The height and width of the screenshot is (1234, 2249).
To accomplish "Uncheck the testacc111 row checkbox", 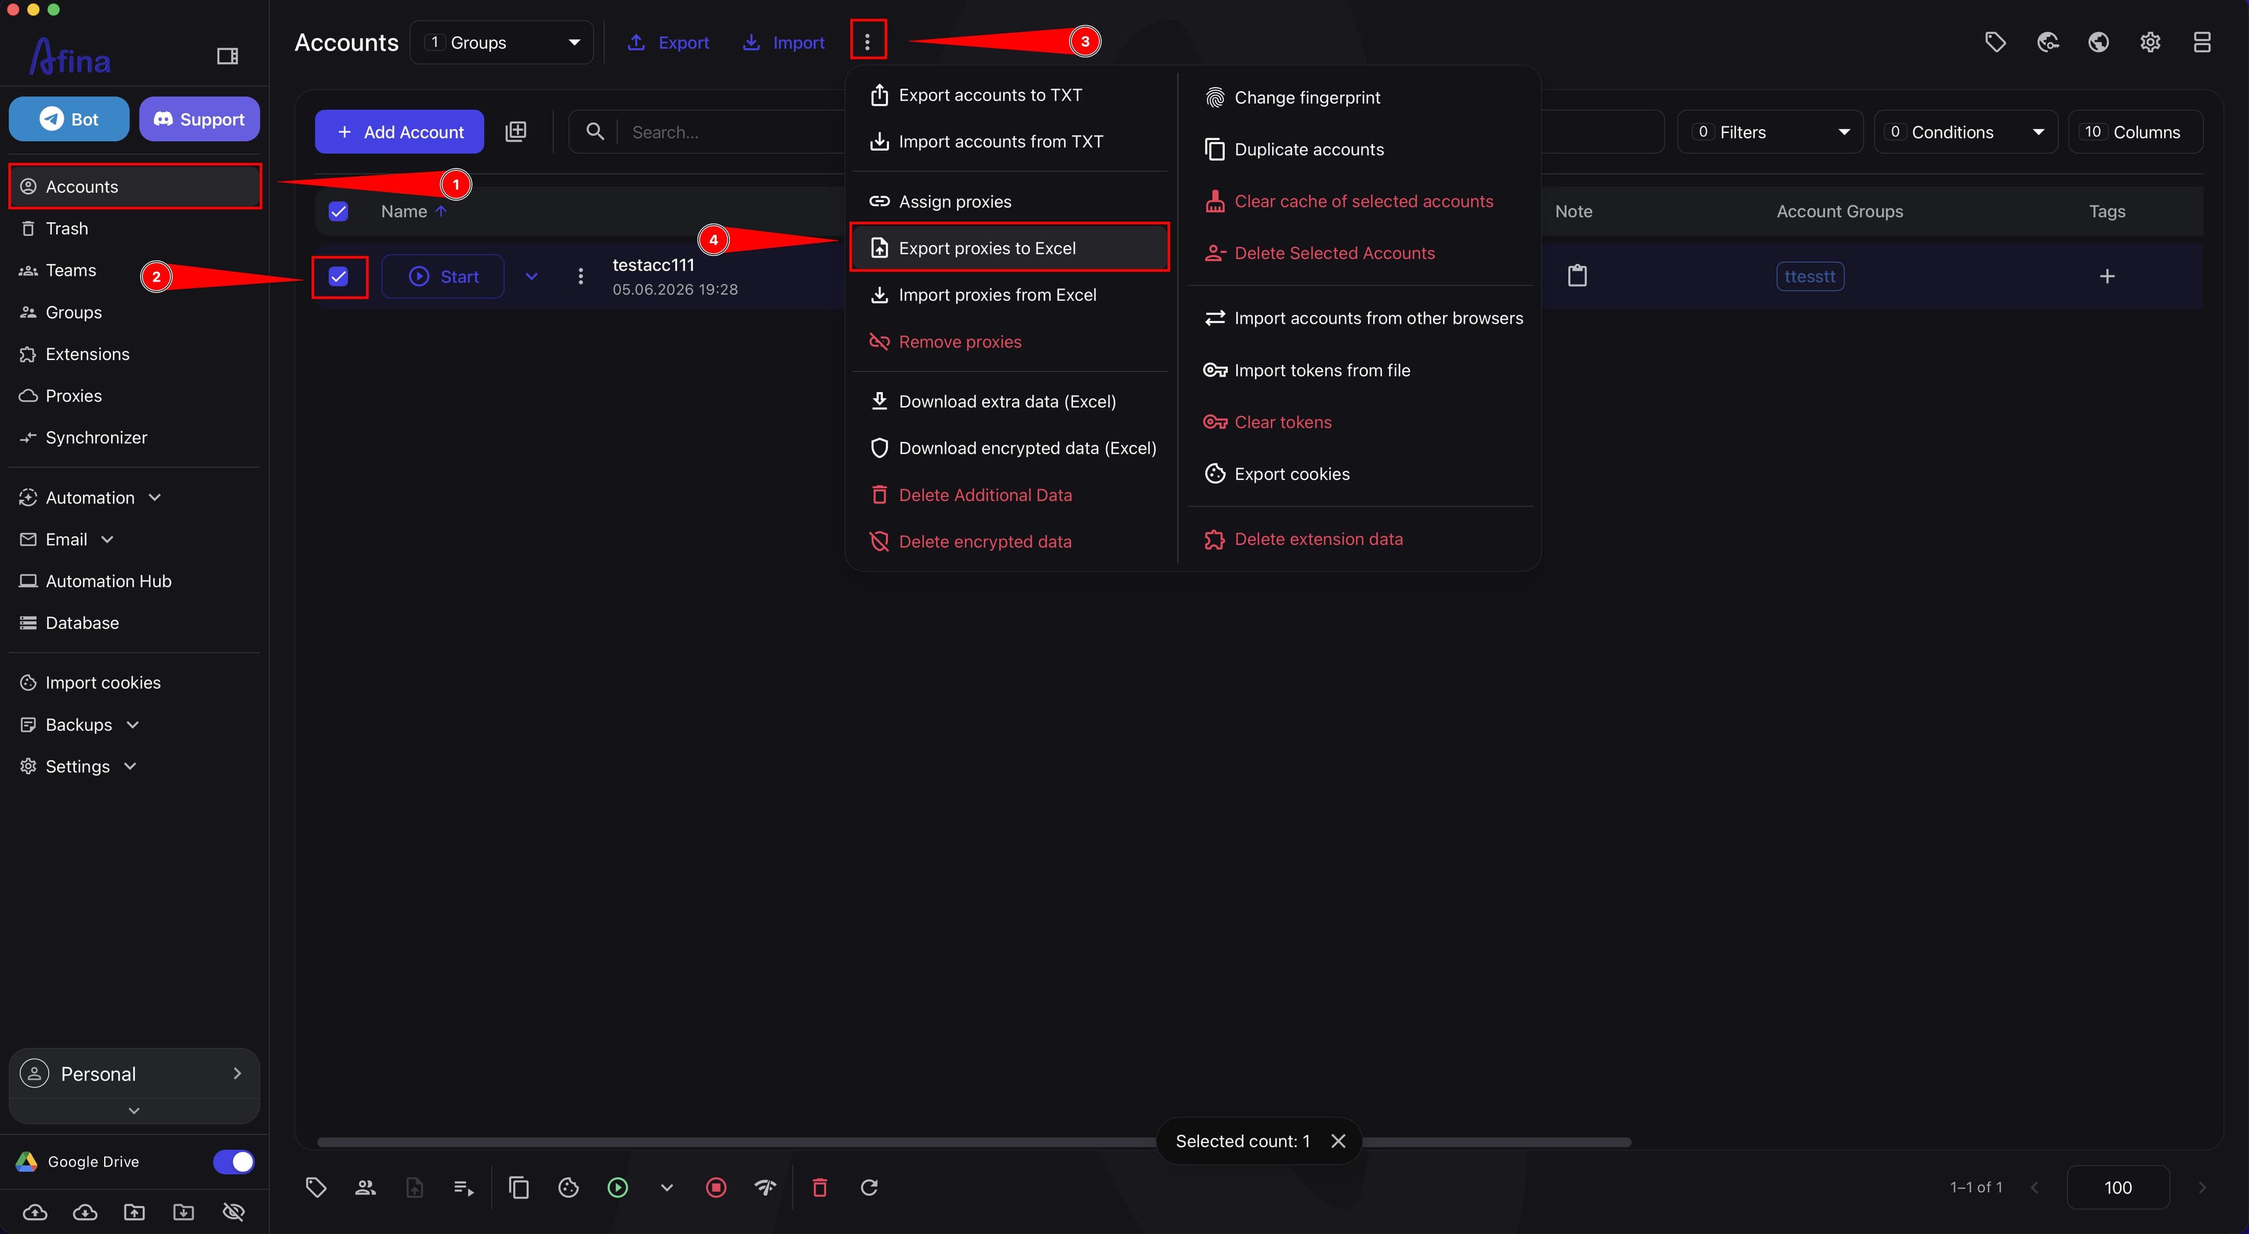I will 338,277.
